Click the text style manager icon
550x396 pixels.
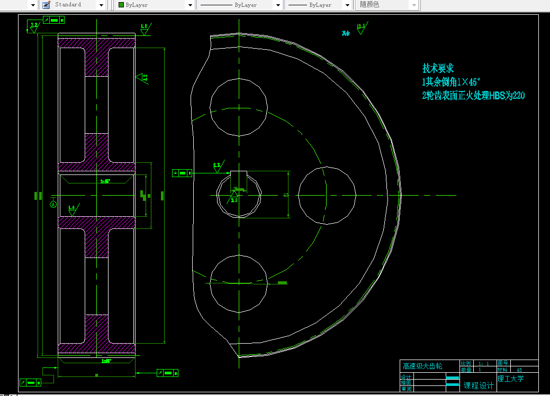(x=46, y=5)
